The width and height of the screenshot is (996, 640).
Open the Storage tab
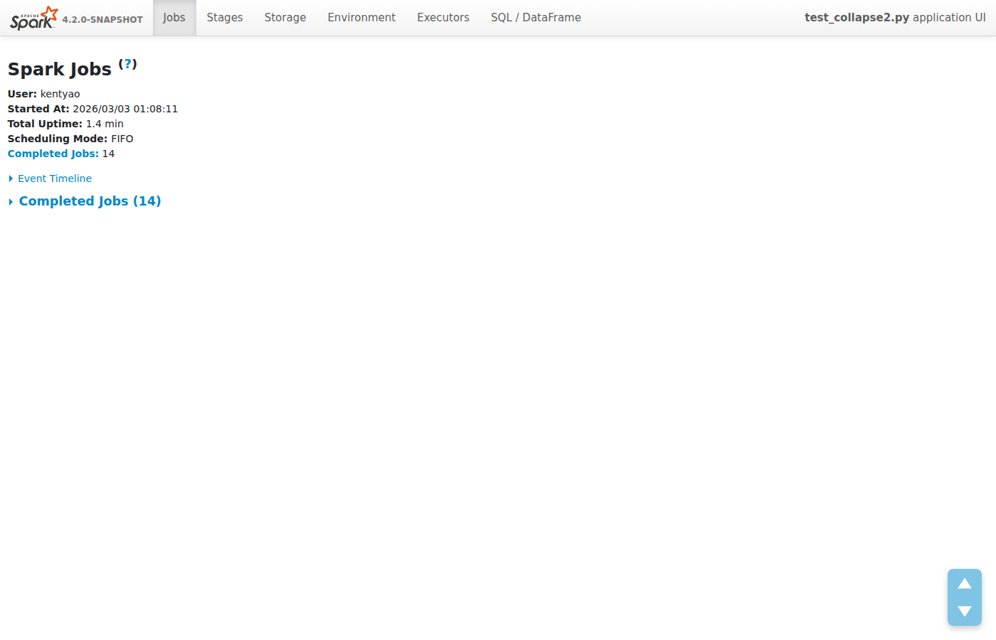click(285, 18)
